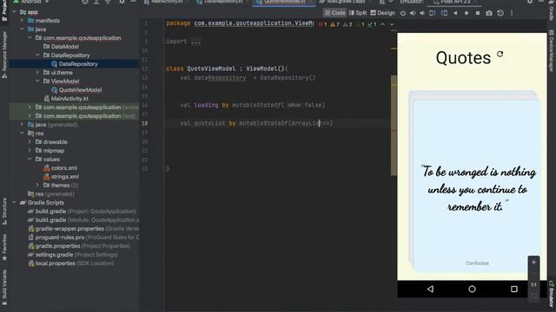
Task: Collapse the values folder
Action: tap(30, 159)
